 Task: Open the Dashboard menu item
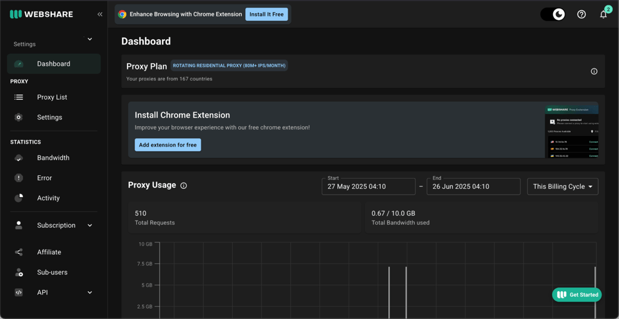click(54, 64)
